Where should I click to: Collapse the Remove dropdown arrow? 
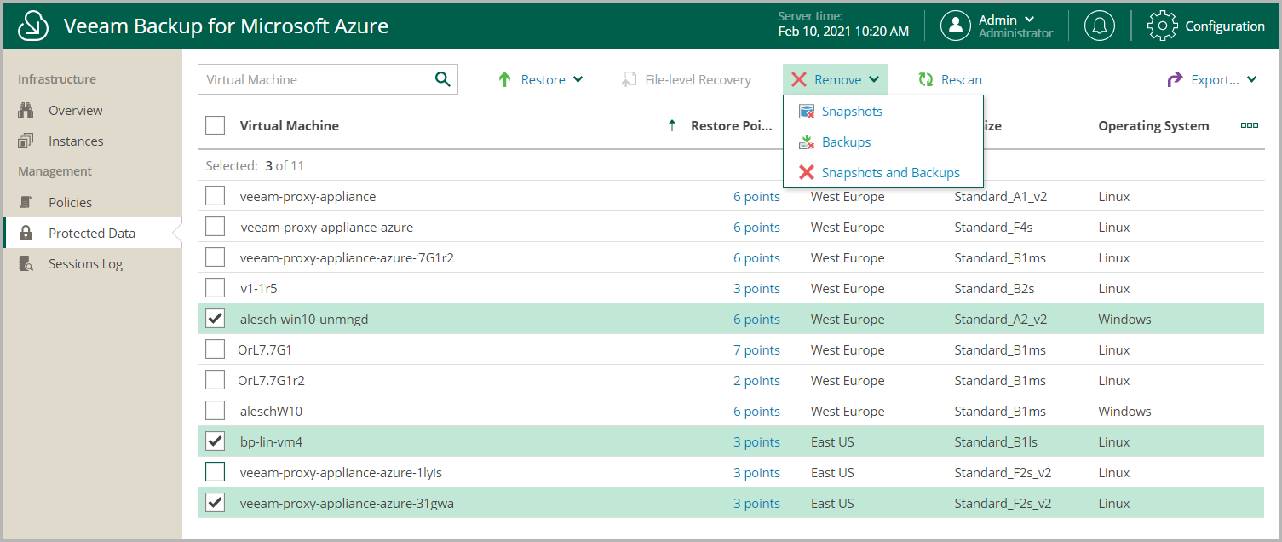tap(874, 79)
